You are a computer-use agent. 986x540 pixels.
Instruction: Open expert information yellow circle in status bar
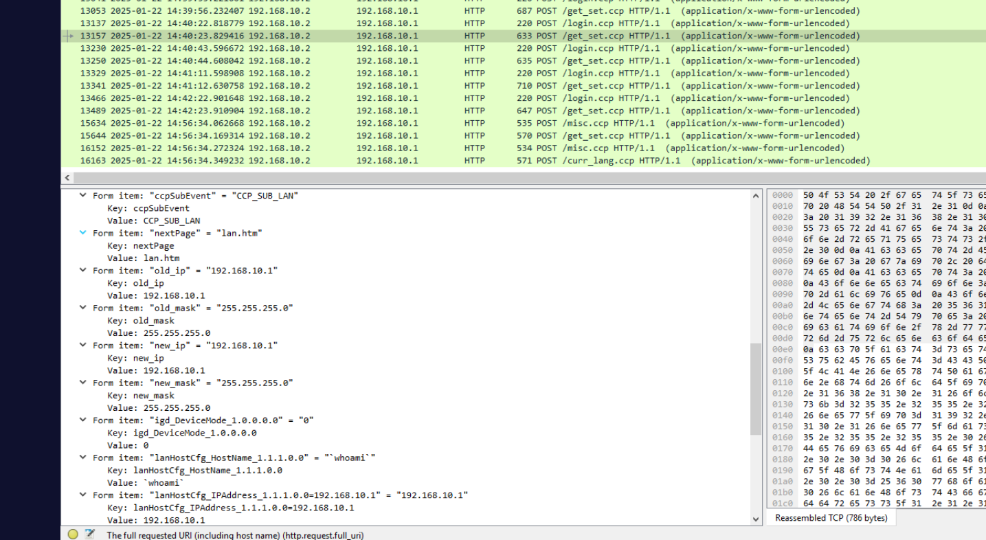coord(73,535)
